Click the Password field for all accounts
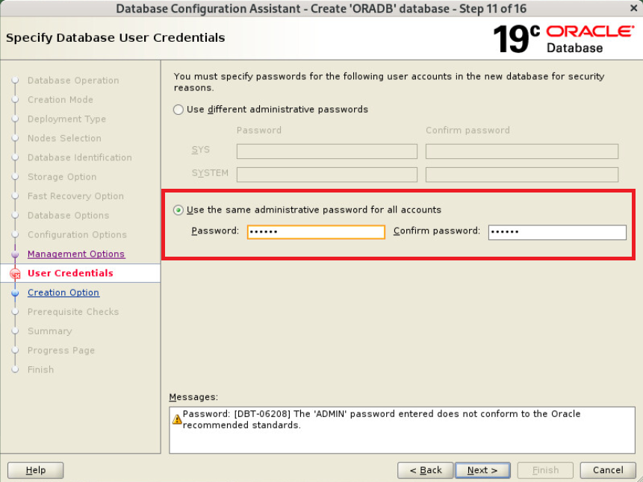 click(316, 232)
